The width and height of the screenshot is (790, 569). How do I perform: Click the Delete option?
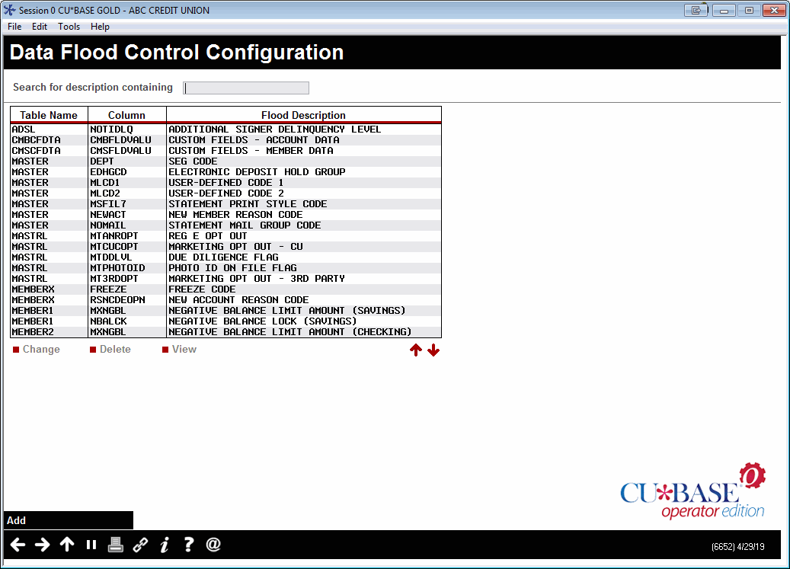tap(110, 350)
